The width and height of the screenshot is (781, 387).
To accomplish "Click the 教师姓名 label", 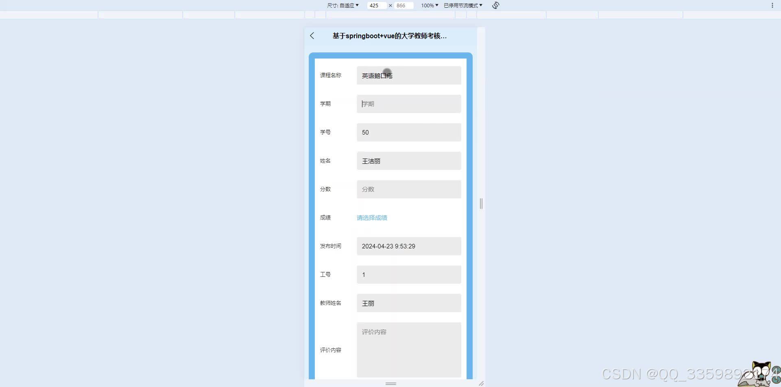I will click(331, 303).
